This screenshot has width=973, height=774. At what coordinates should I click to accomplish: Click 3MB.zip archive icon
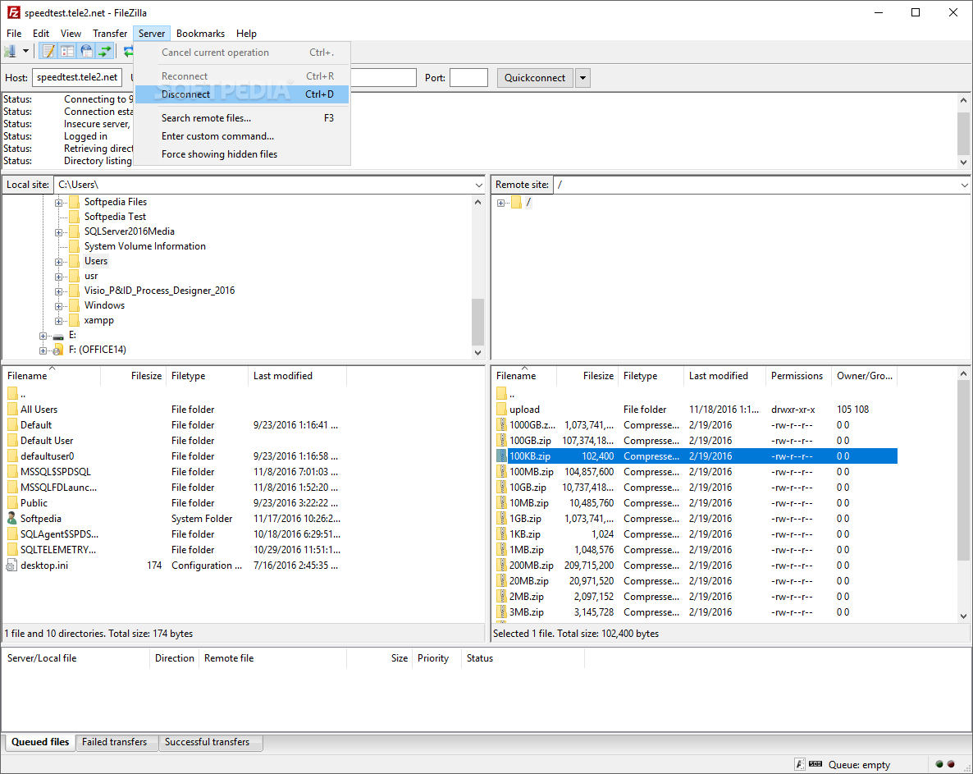(x=501, y=612)
